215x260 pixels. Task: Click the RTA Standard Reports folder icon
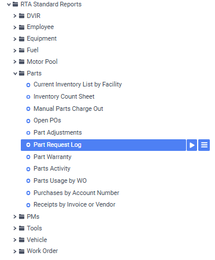[15, 4]
